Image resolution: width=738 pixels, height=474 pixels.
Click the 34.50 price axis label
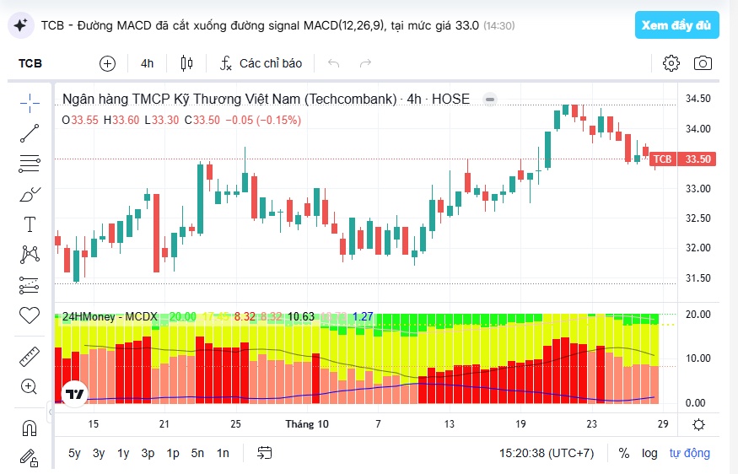point(698,99)
